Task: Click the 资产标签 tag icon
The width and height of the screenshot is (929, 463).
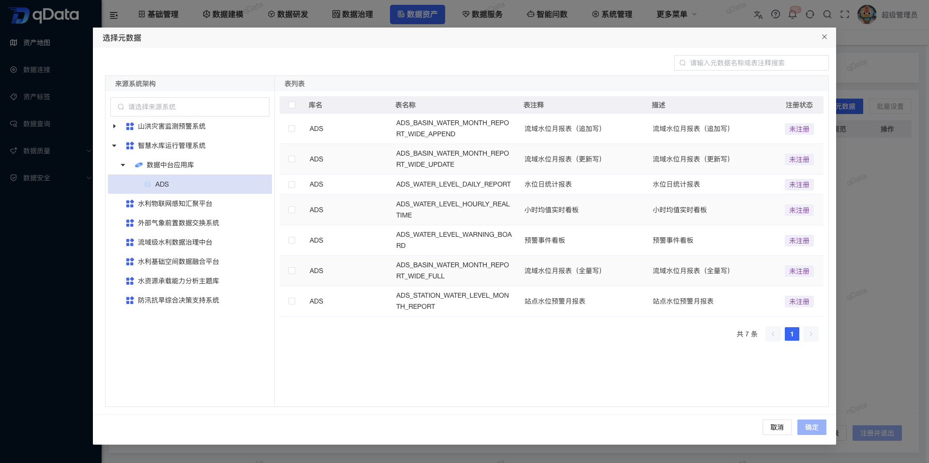Action: click(x=14, y=97)
